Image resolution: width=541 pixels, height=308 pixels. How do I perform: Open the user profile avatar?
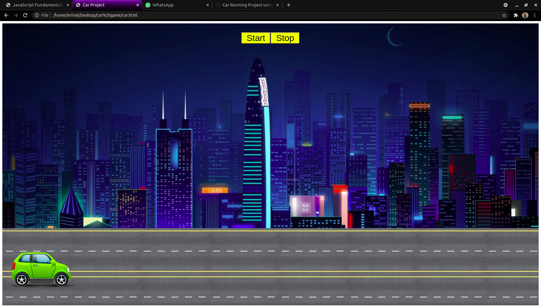[525, 15]
